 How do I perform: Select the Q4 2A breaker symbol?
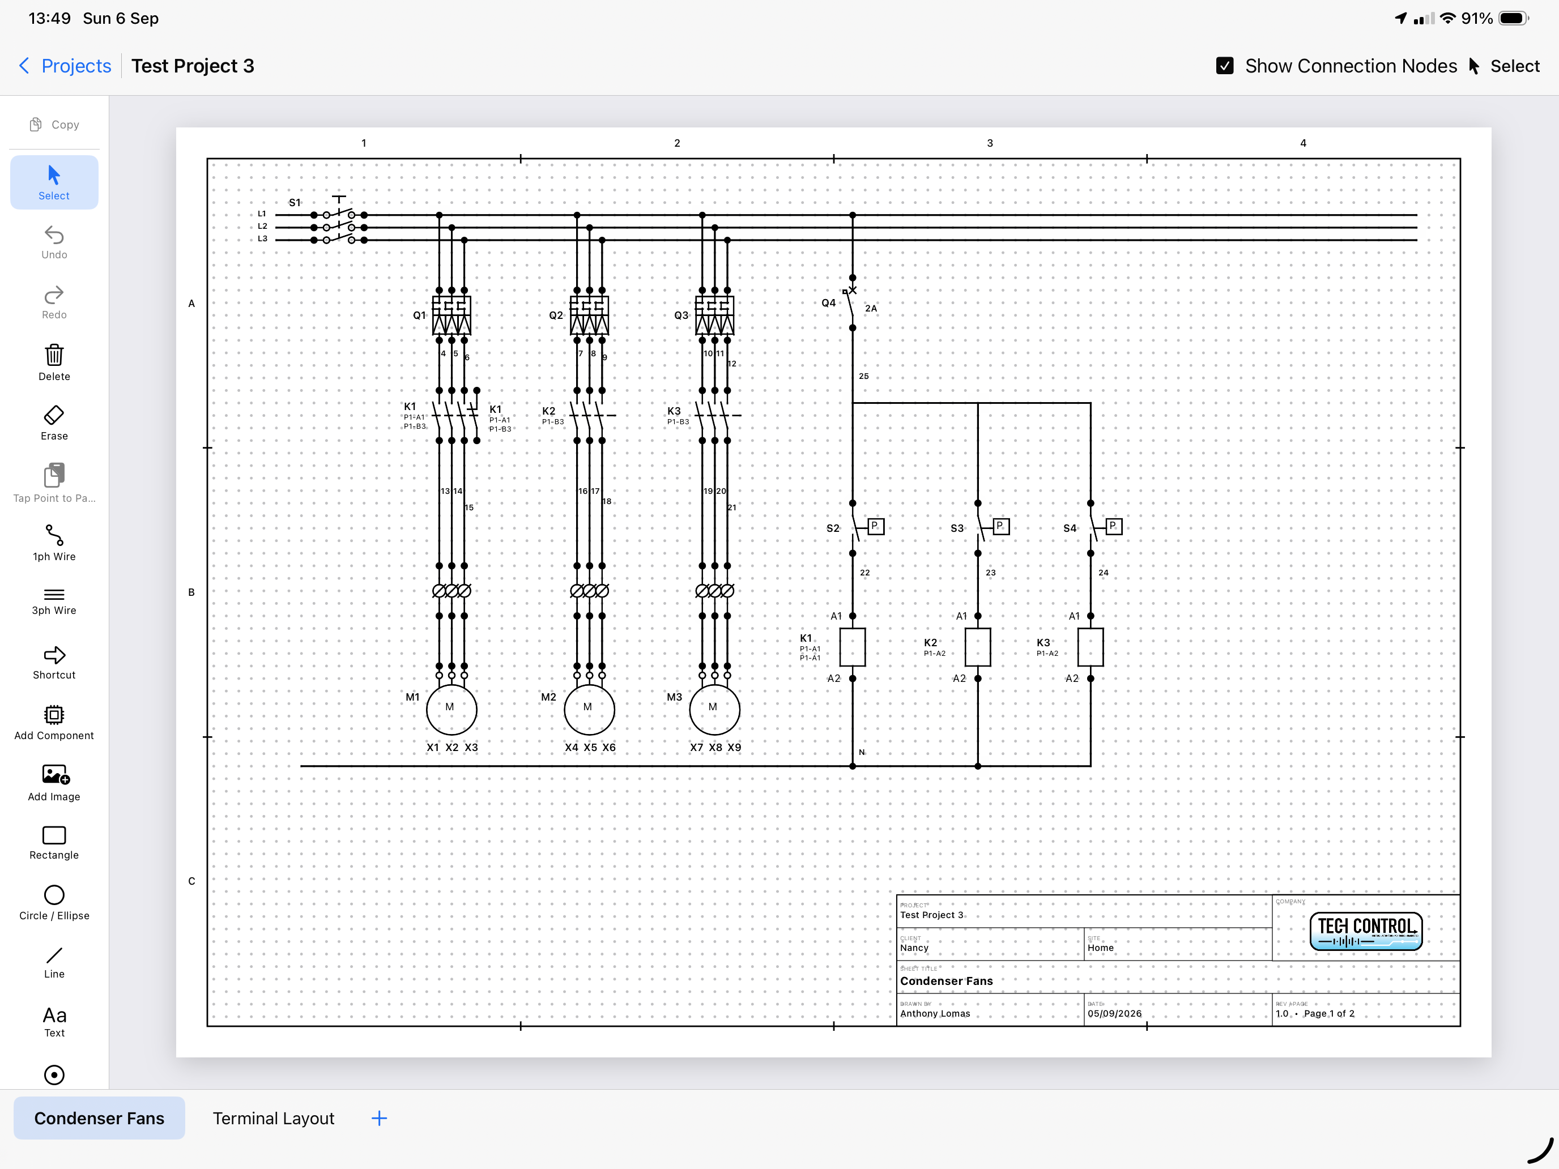coord(851,303)
